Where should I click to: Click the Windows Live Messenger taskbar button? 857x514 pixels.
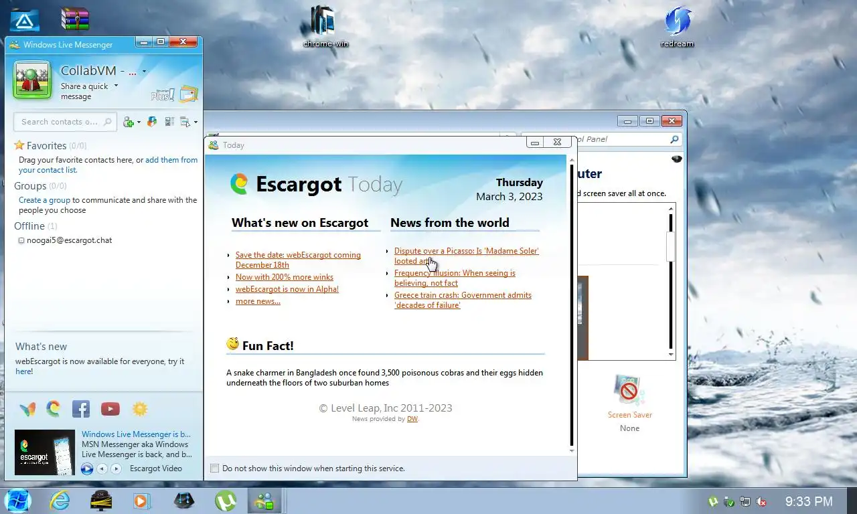click(x=265, y=501)
